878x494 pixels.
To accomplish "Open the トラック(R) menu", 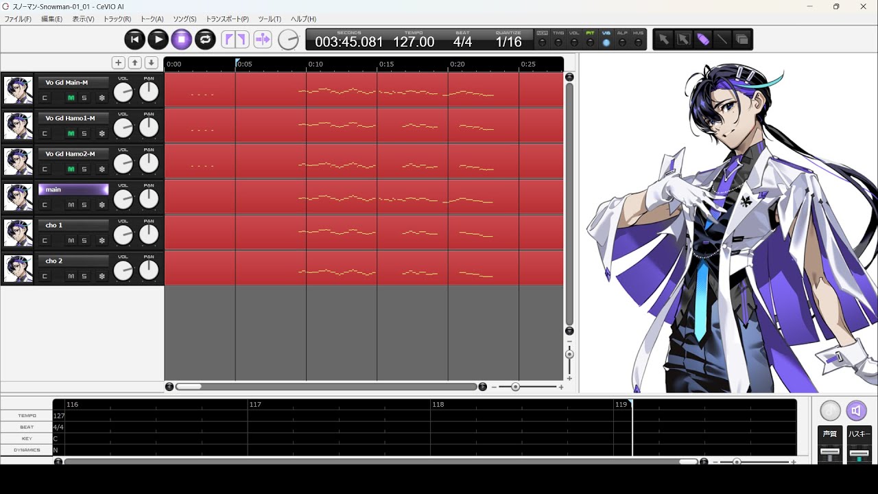I will tap(117, 19).
